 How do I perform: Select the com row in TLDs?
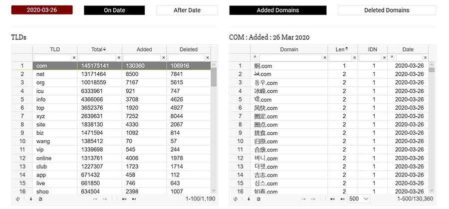click(x=111, y=65)
